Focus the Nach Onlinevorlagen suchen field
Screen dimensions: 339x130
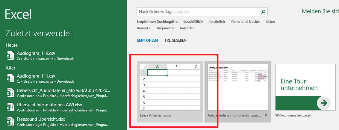198,12
